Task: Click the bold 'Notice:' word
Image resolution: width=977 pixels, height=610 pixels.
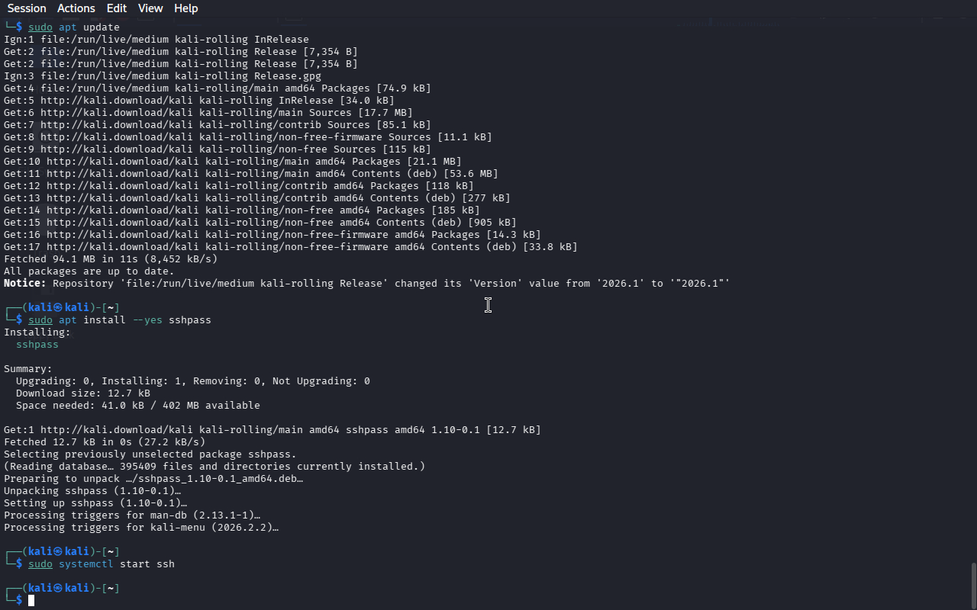Action: tap(25, 284)
